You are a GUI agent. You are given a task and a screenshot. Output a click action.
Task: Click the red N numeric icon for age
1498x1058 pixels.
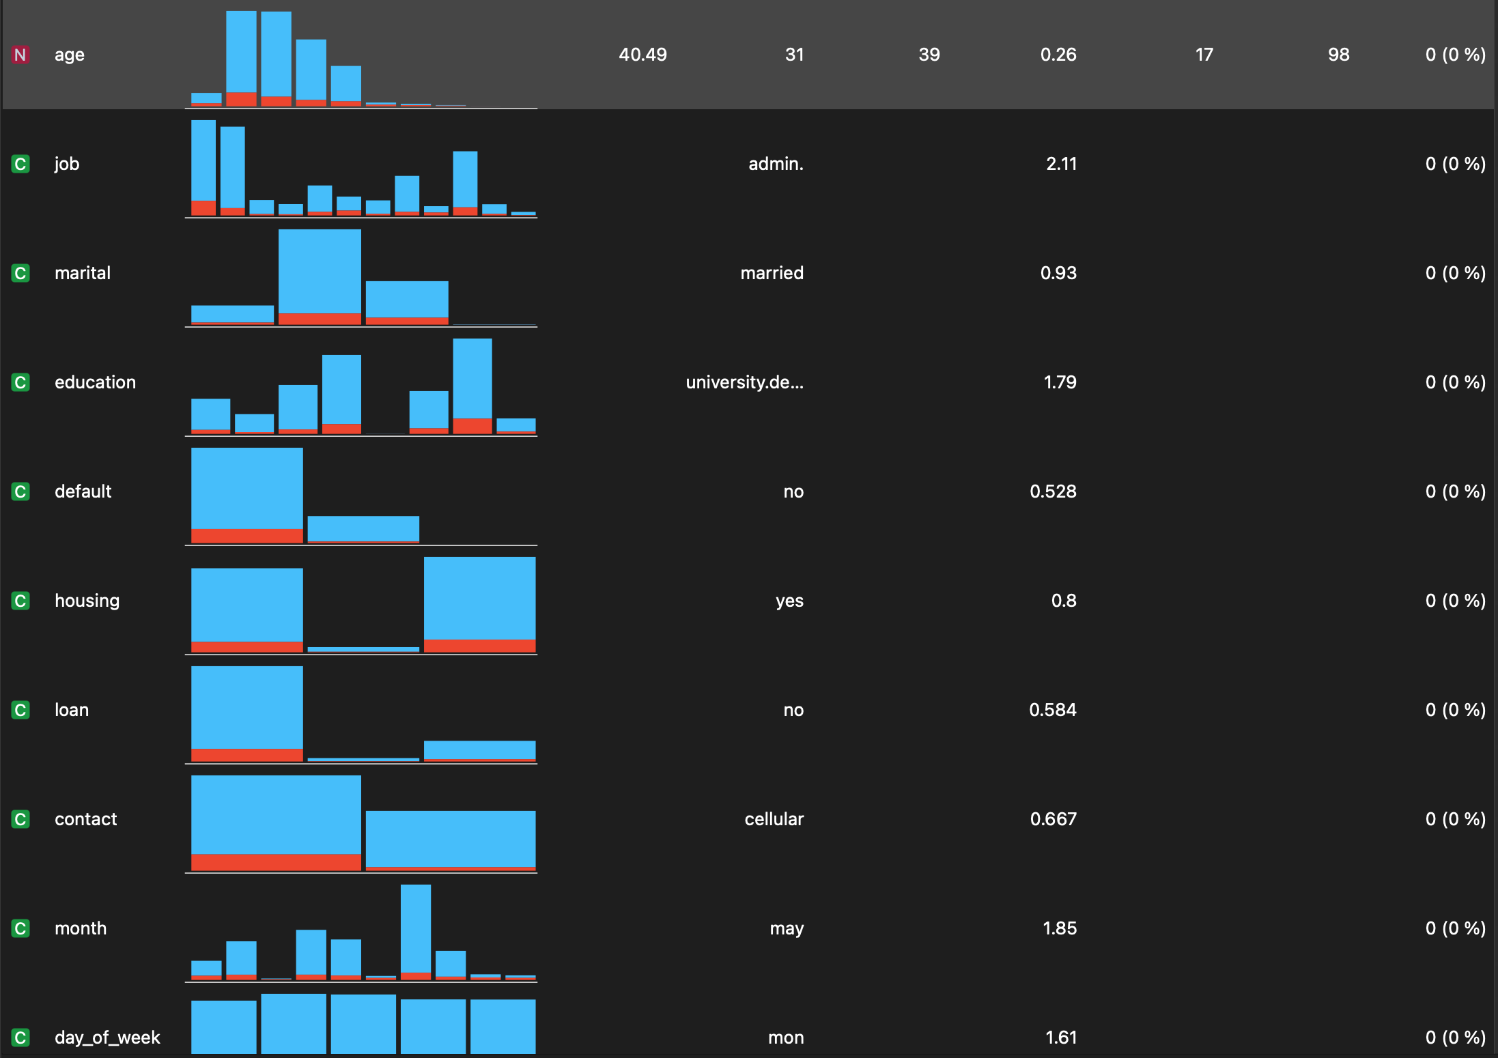coord(20,55)
